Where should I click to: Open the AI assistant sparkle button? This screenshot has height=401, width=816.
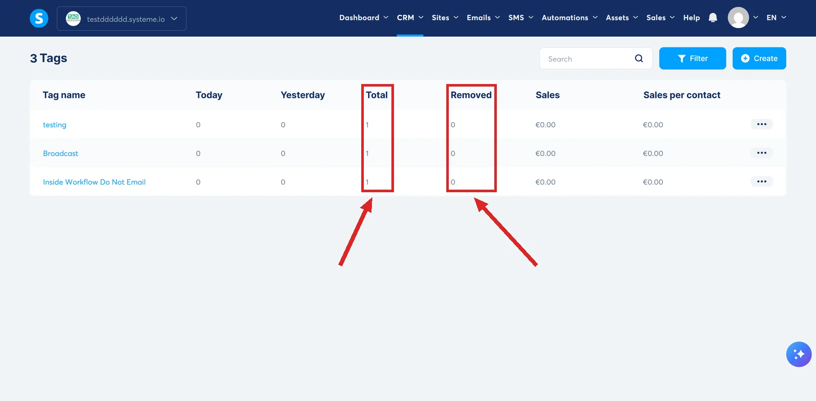799,354
